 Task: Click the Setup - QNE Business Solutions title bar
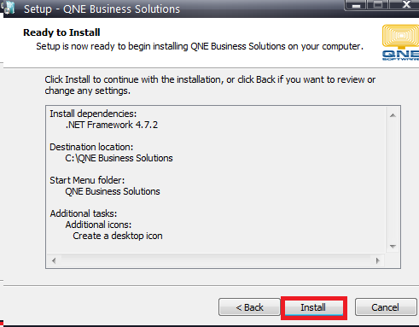pyautogui.click(x=102, y=9)
